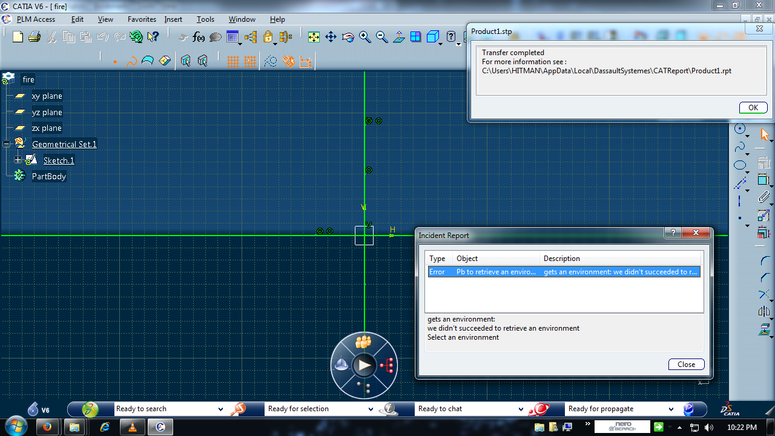Toggle Construction/Standard Element icon

point(271,61)
